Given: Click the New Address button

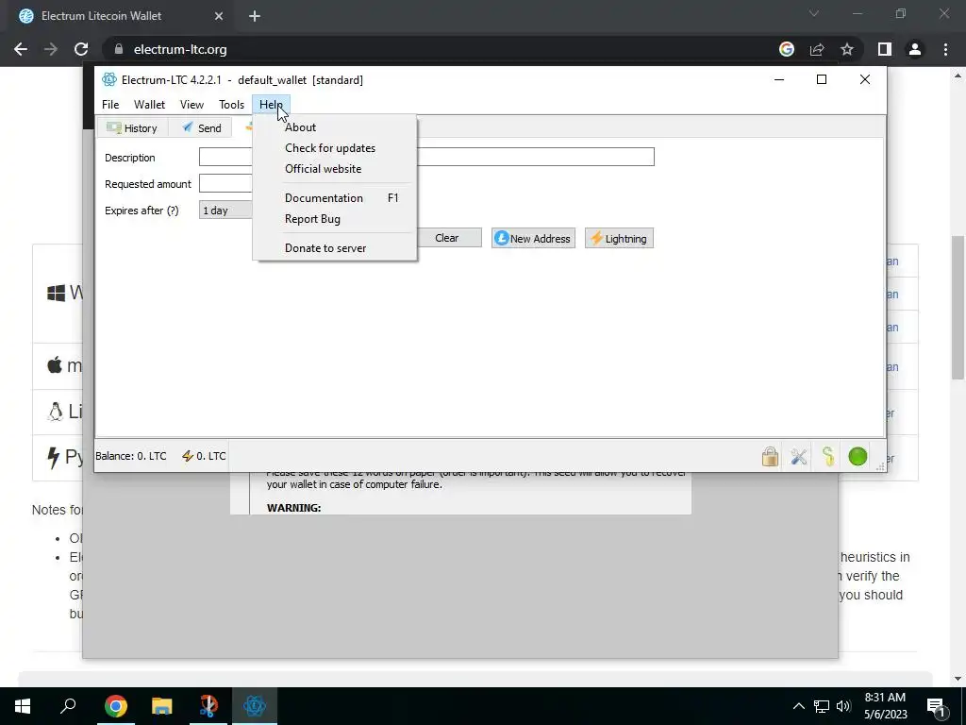Looking at the screenshot, I should pyautogui.click(x=533, y=239).
